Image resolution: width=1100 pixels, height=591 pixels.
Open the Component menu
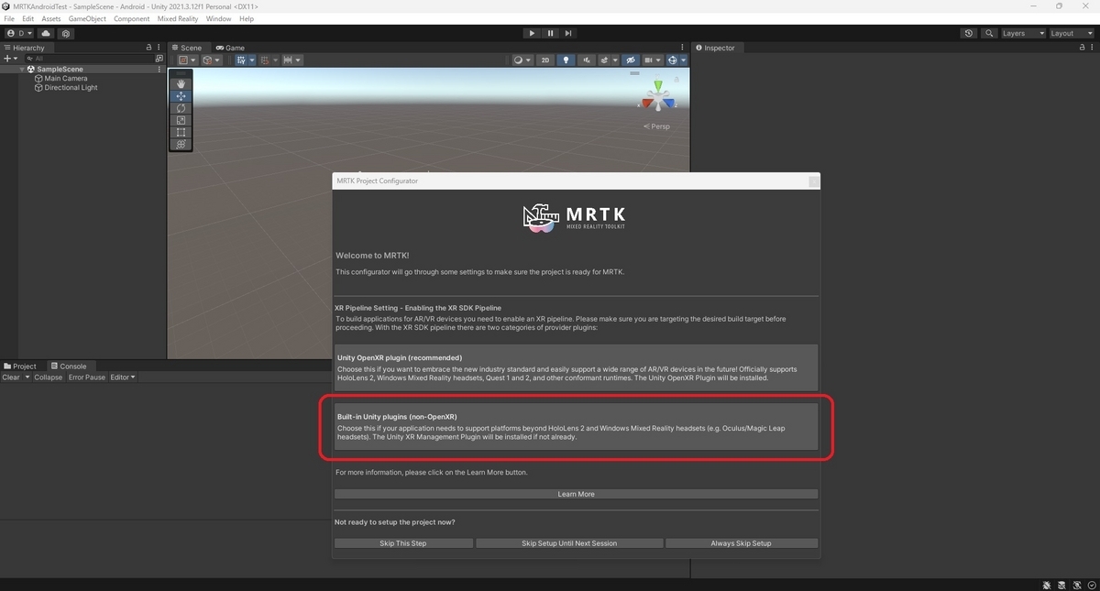[x=131, y=18]
